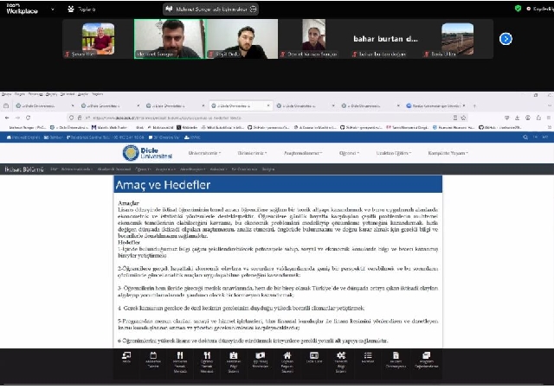Open the Dosya menu in browser
Viewport: 554px width, 389px height.
[6, 94]
